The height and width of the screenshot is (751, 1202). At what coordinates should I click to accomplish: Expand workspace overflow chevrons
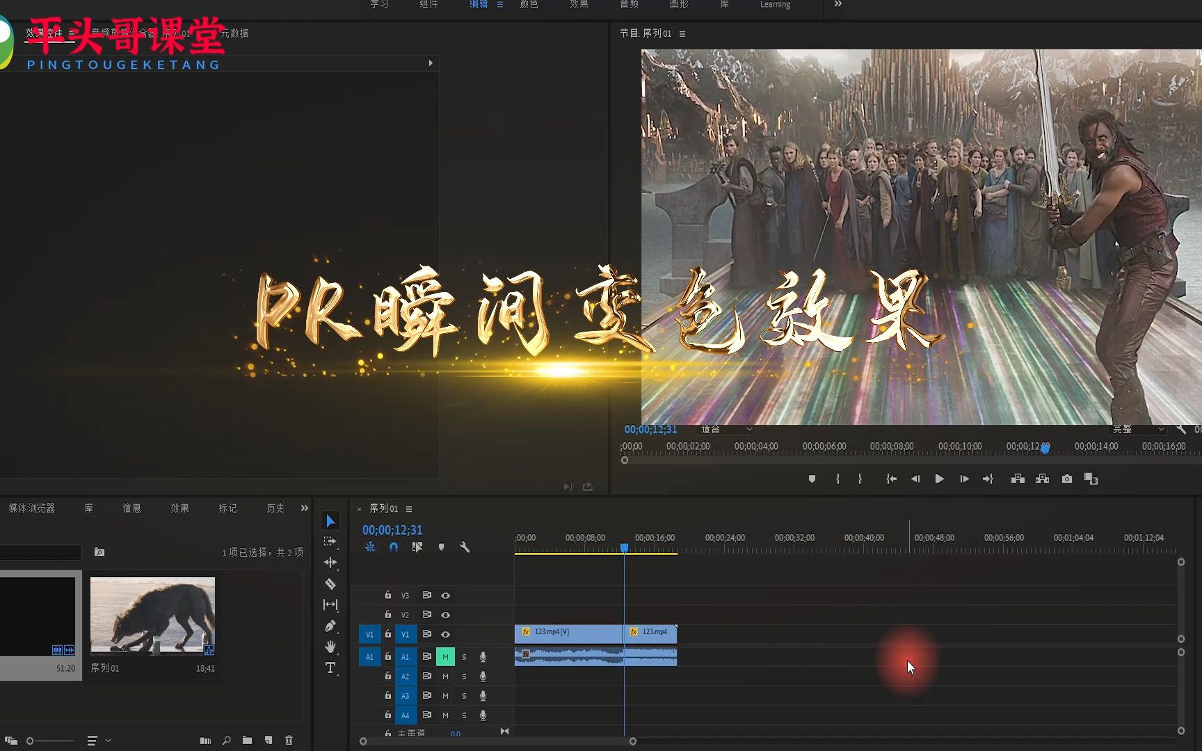click(838, 4)
